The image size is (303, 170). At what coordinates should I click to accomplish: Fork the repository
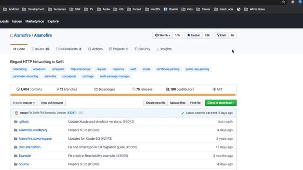222,35
